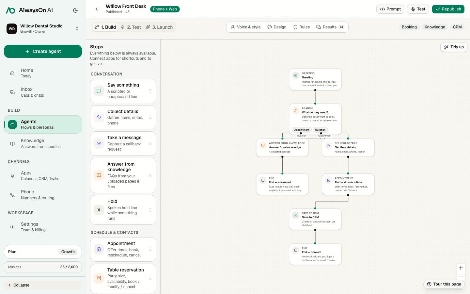470x294 pixels.
Task: Select the End — booked node
Action: tap(315, 254)
